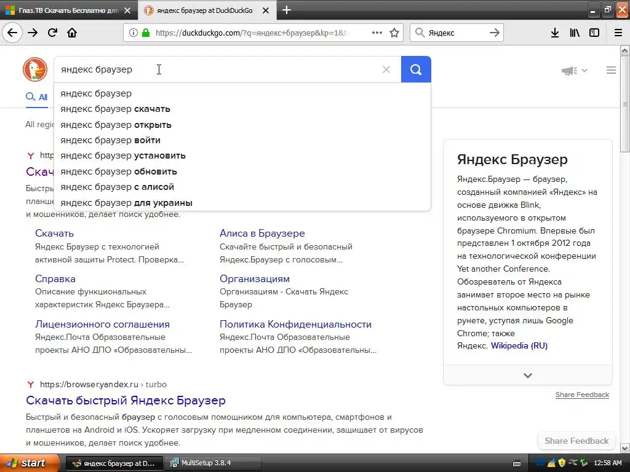Open the Wikipedia (RU) link

519,345
